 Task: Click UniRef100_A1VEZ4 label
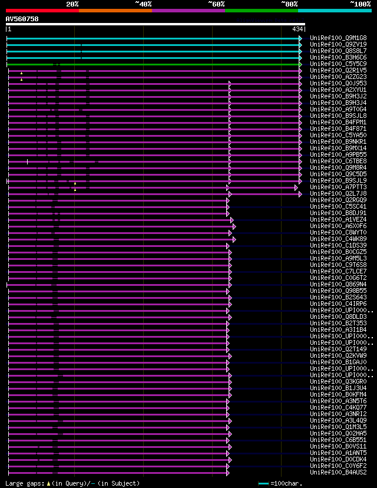point(338,220)
